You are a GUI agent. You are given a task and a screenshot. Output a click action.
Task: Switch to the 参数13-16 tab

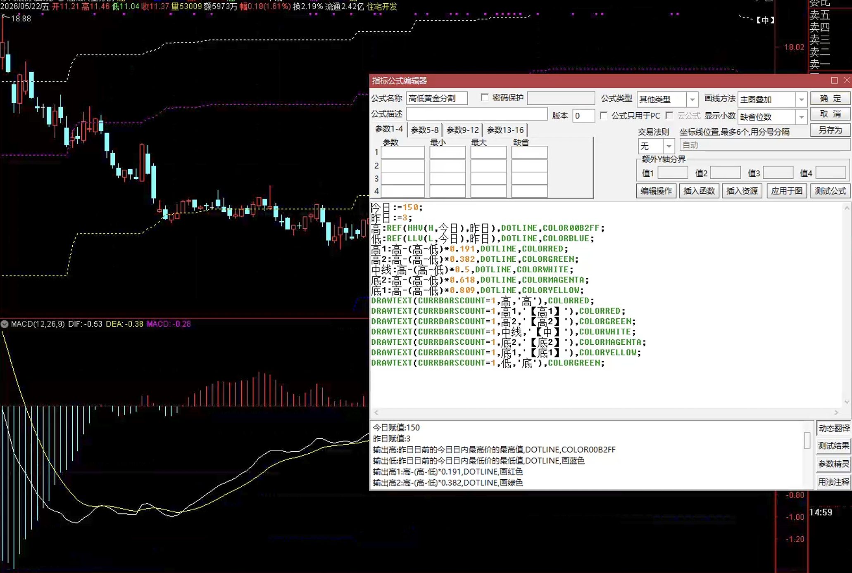coord(505,130)
